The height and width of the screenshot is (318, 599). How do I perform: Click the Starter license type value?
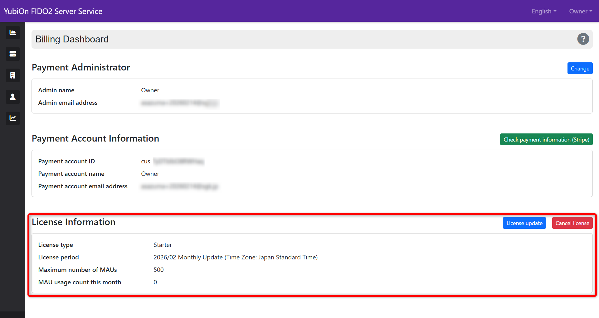[163, 245]
